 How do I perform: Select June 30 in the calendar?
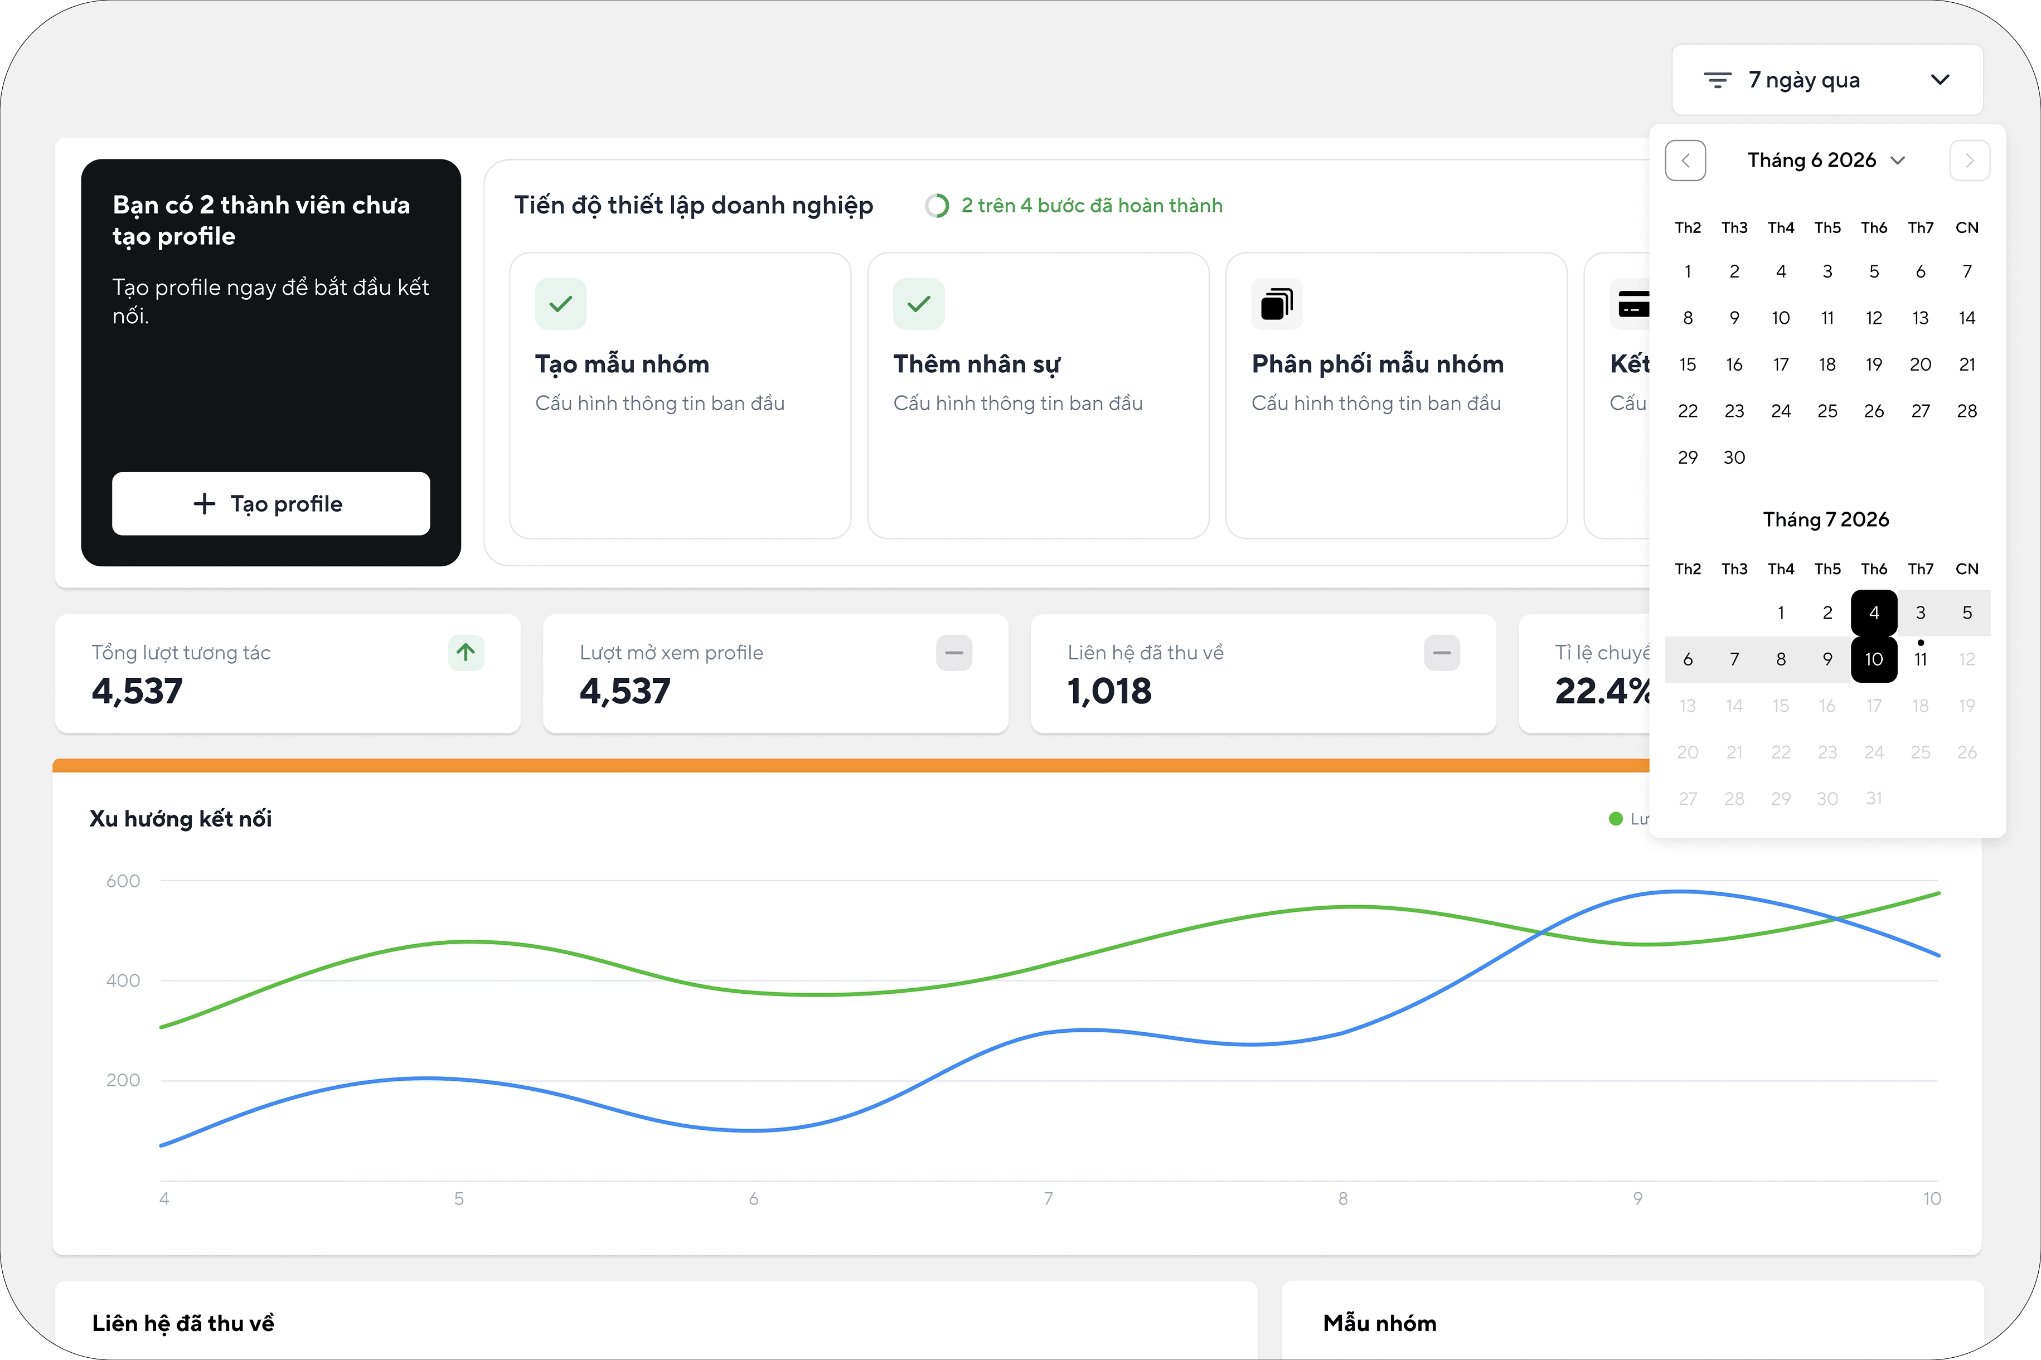click(x=1734, y=457)
